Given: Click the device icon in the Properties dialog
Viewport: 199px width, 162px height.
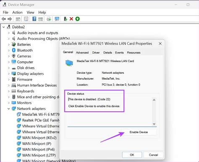Looking at the screenshot, I should coord(69,63).
